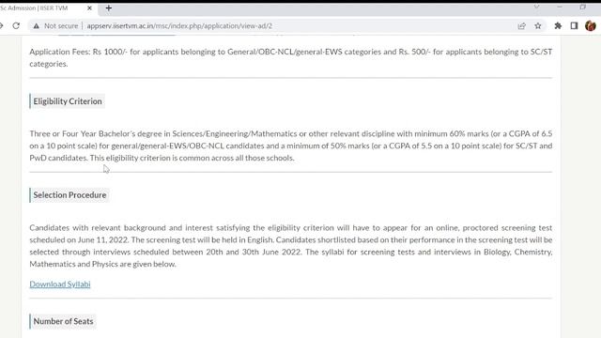Restore down the browser window
This screenshot has height=338, width=601.
pyautogui.click(x=582, y=7)
